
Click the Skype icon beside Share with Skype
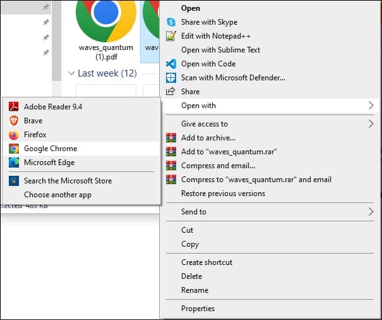171,22
